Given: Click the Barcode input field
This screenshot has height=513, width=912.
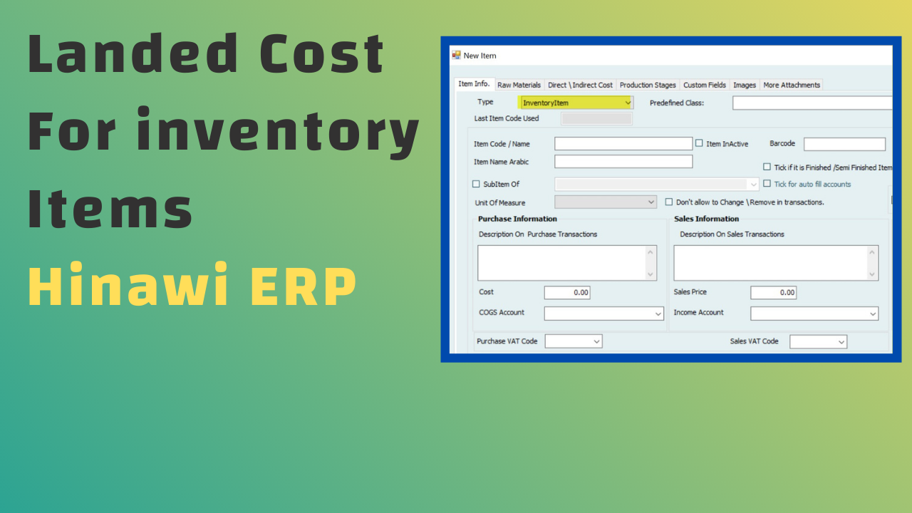Looking at the screenshot, I should [844, 144].
